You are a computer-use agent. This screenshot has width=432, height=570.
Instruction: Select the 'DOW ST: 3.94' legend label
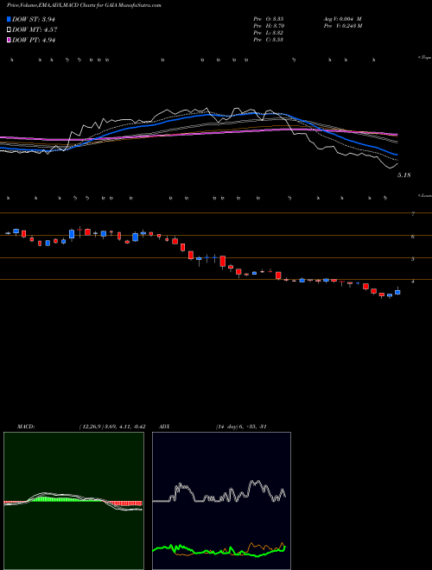click(34, 19)
